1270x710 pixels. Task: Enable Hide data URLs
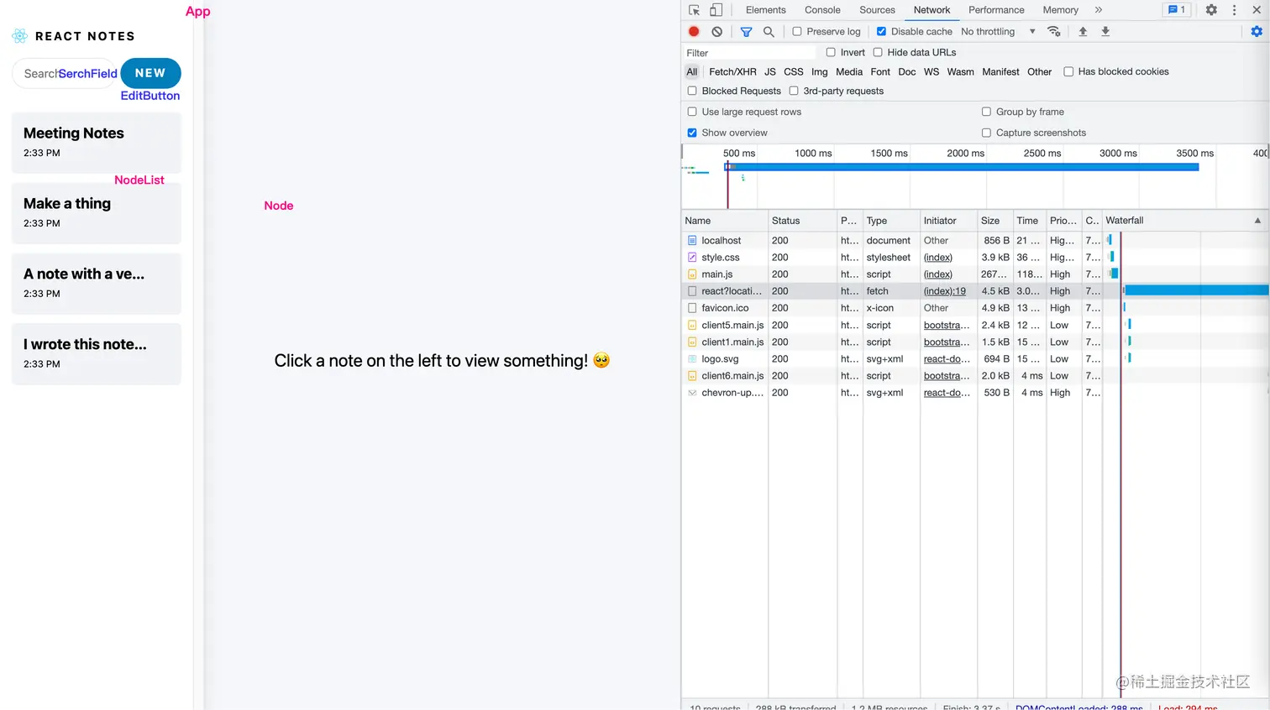coord(878,52)
